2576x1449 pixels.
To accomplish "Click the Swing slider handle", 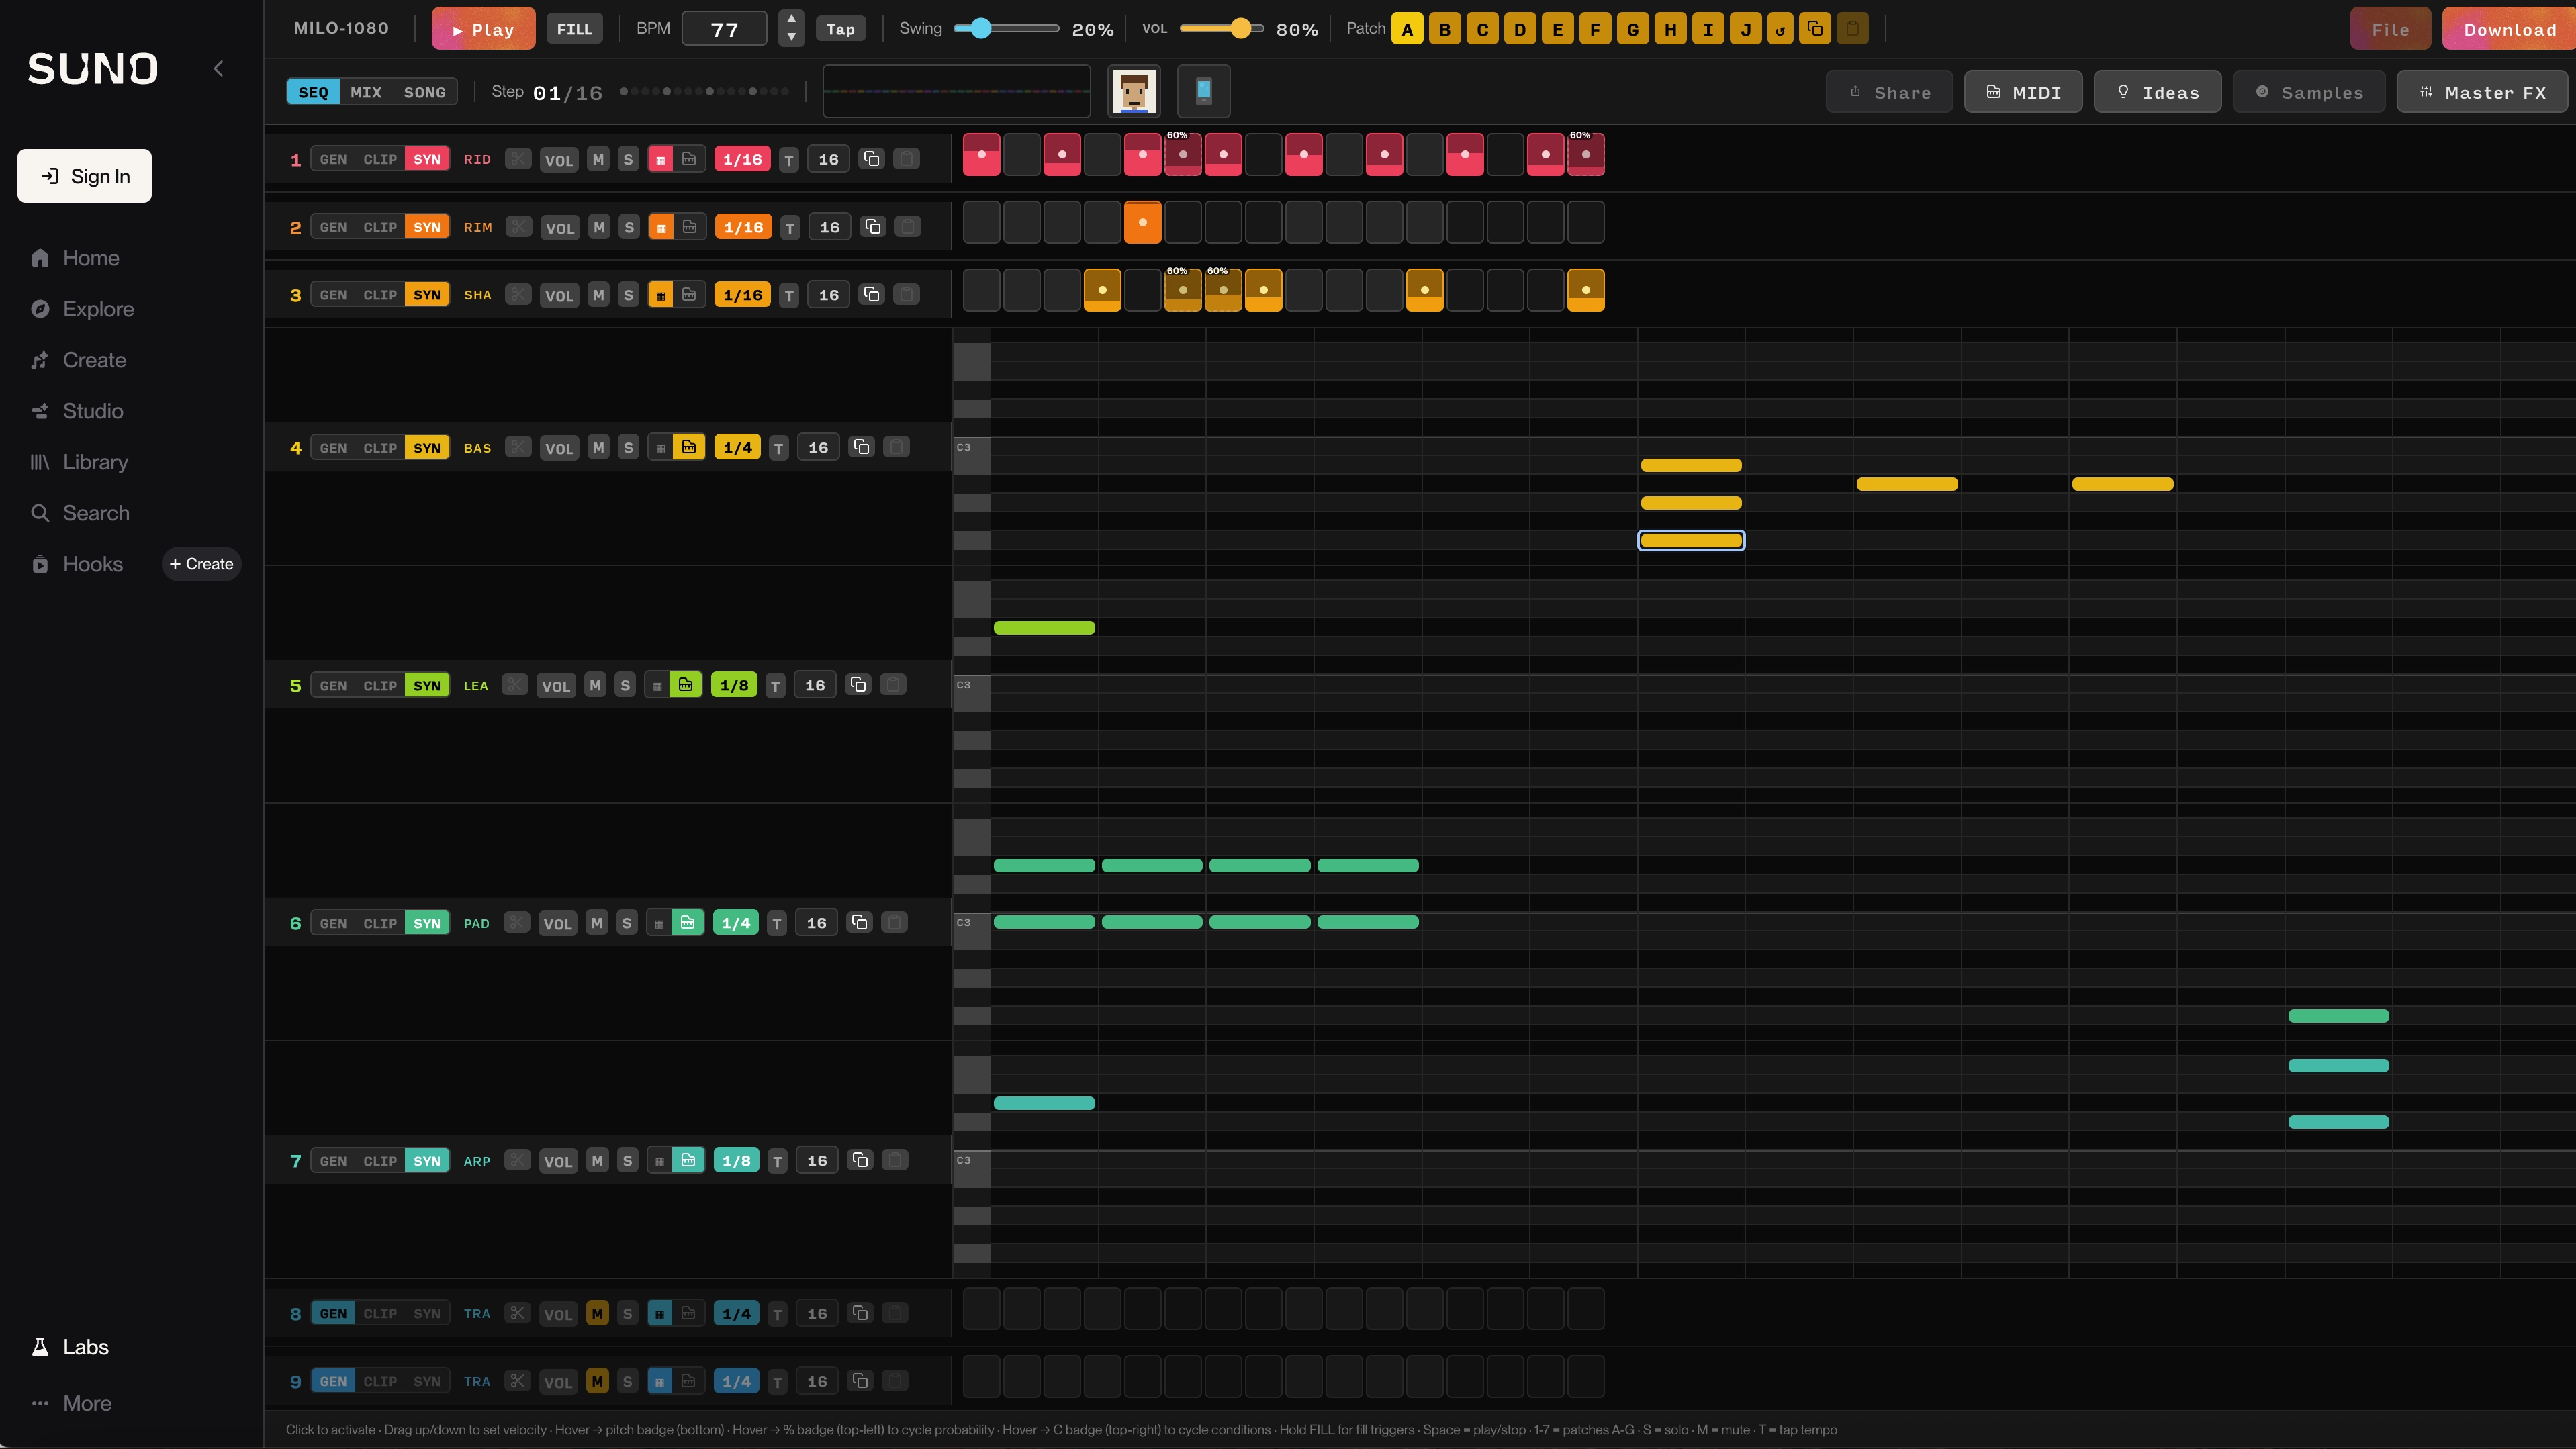I will (981, 29).
